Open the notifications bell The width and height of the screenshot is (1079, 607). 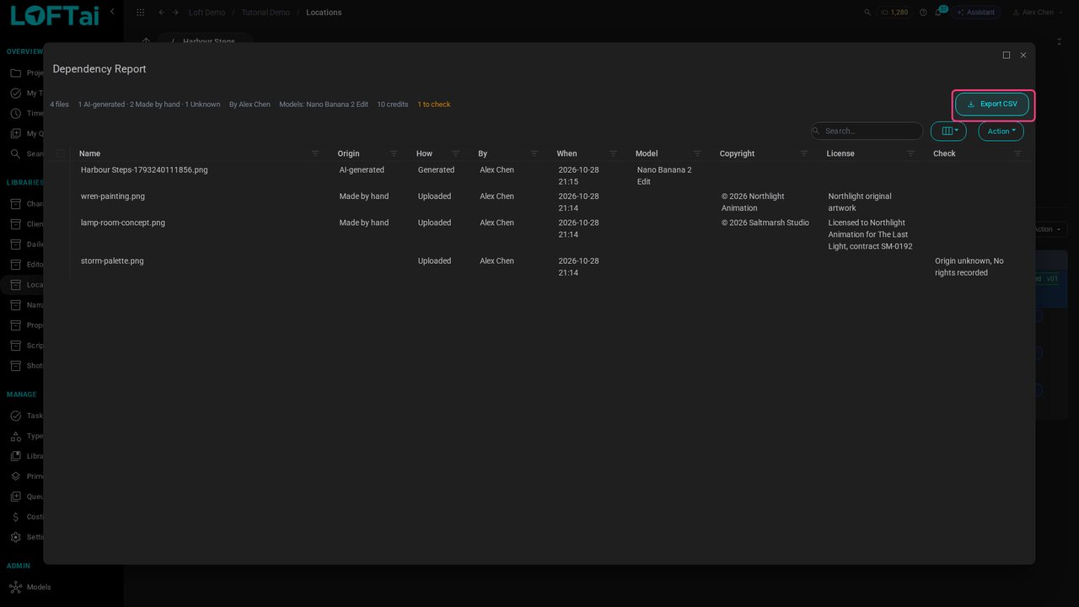938,13
